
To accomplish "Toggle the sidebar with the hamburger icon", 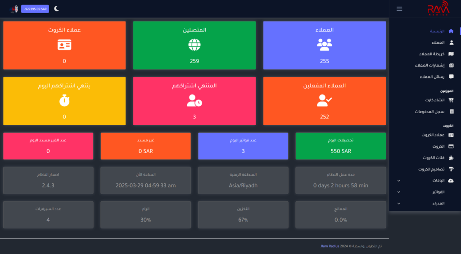I will [399, 9].
